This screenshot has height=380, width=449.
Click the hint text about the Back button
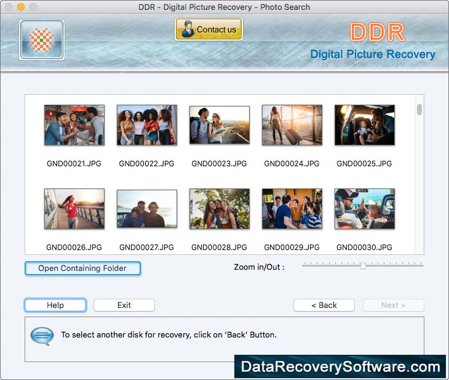pyautogui.click(x=169, y=334)
